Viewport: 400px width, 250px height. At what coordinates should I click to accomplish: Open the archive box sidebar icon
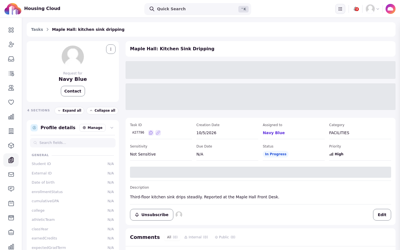11,218
